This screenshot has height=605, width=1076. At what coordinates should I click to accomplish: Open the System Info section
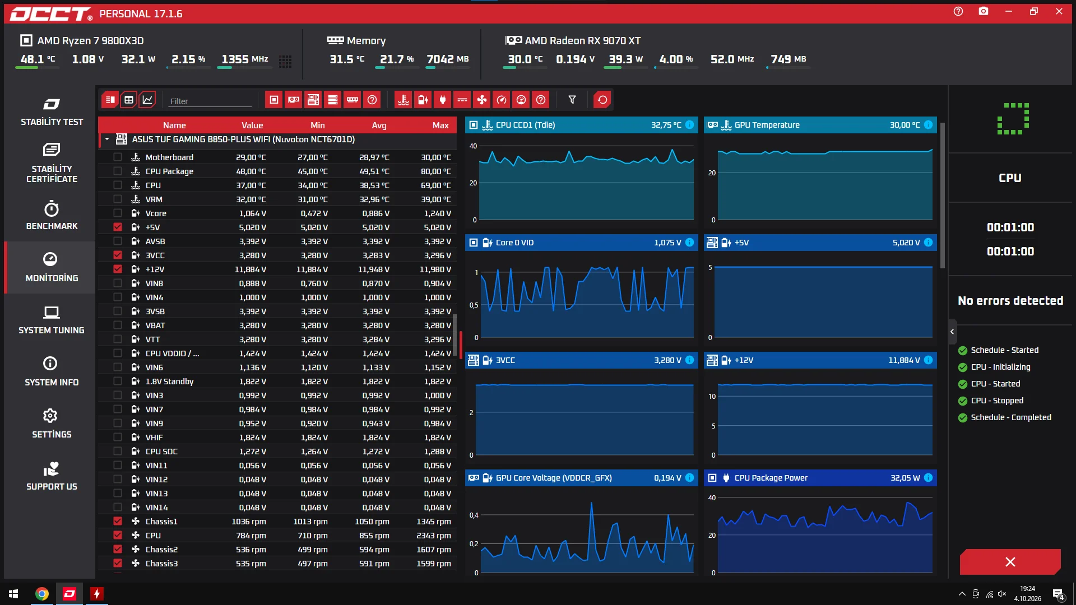52,372
